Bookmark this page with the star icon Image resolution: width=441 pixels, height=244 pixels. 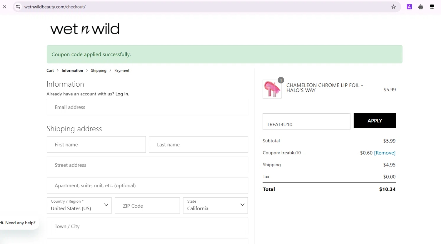393,7
